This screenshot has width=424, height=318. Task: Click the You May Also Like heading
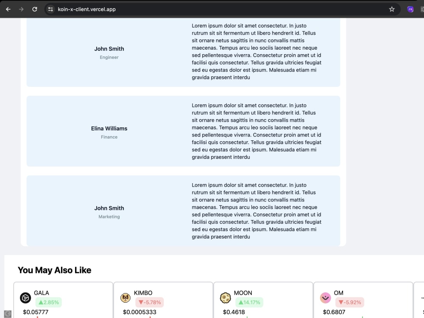tap(54, 270)
